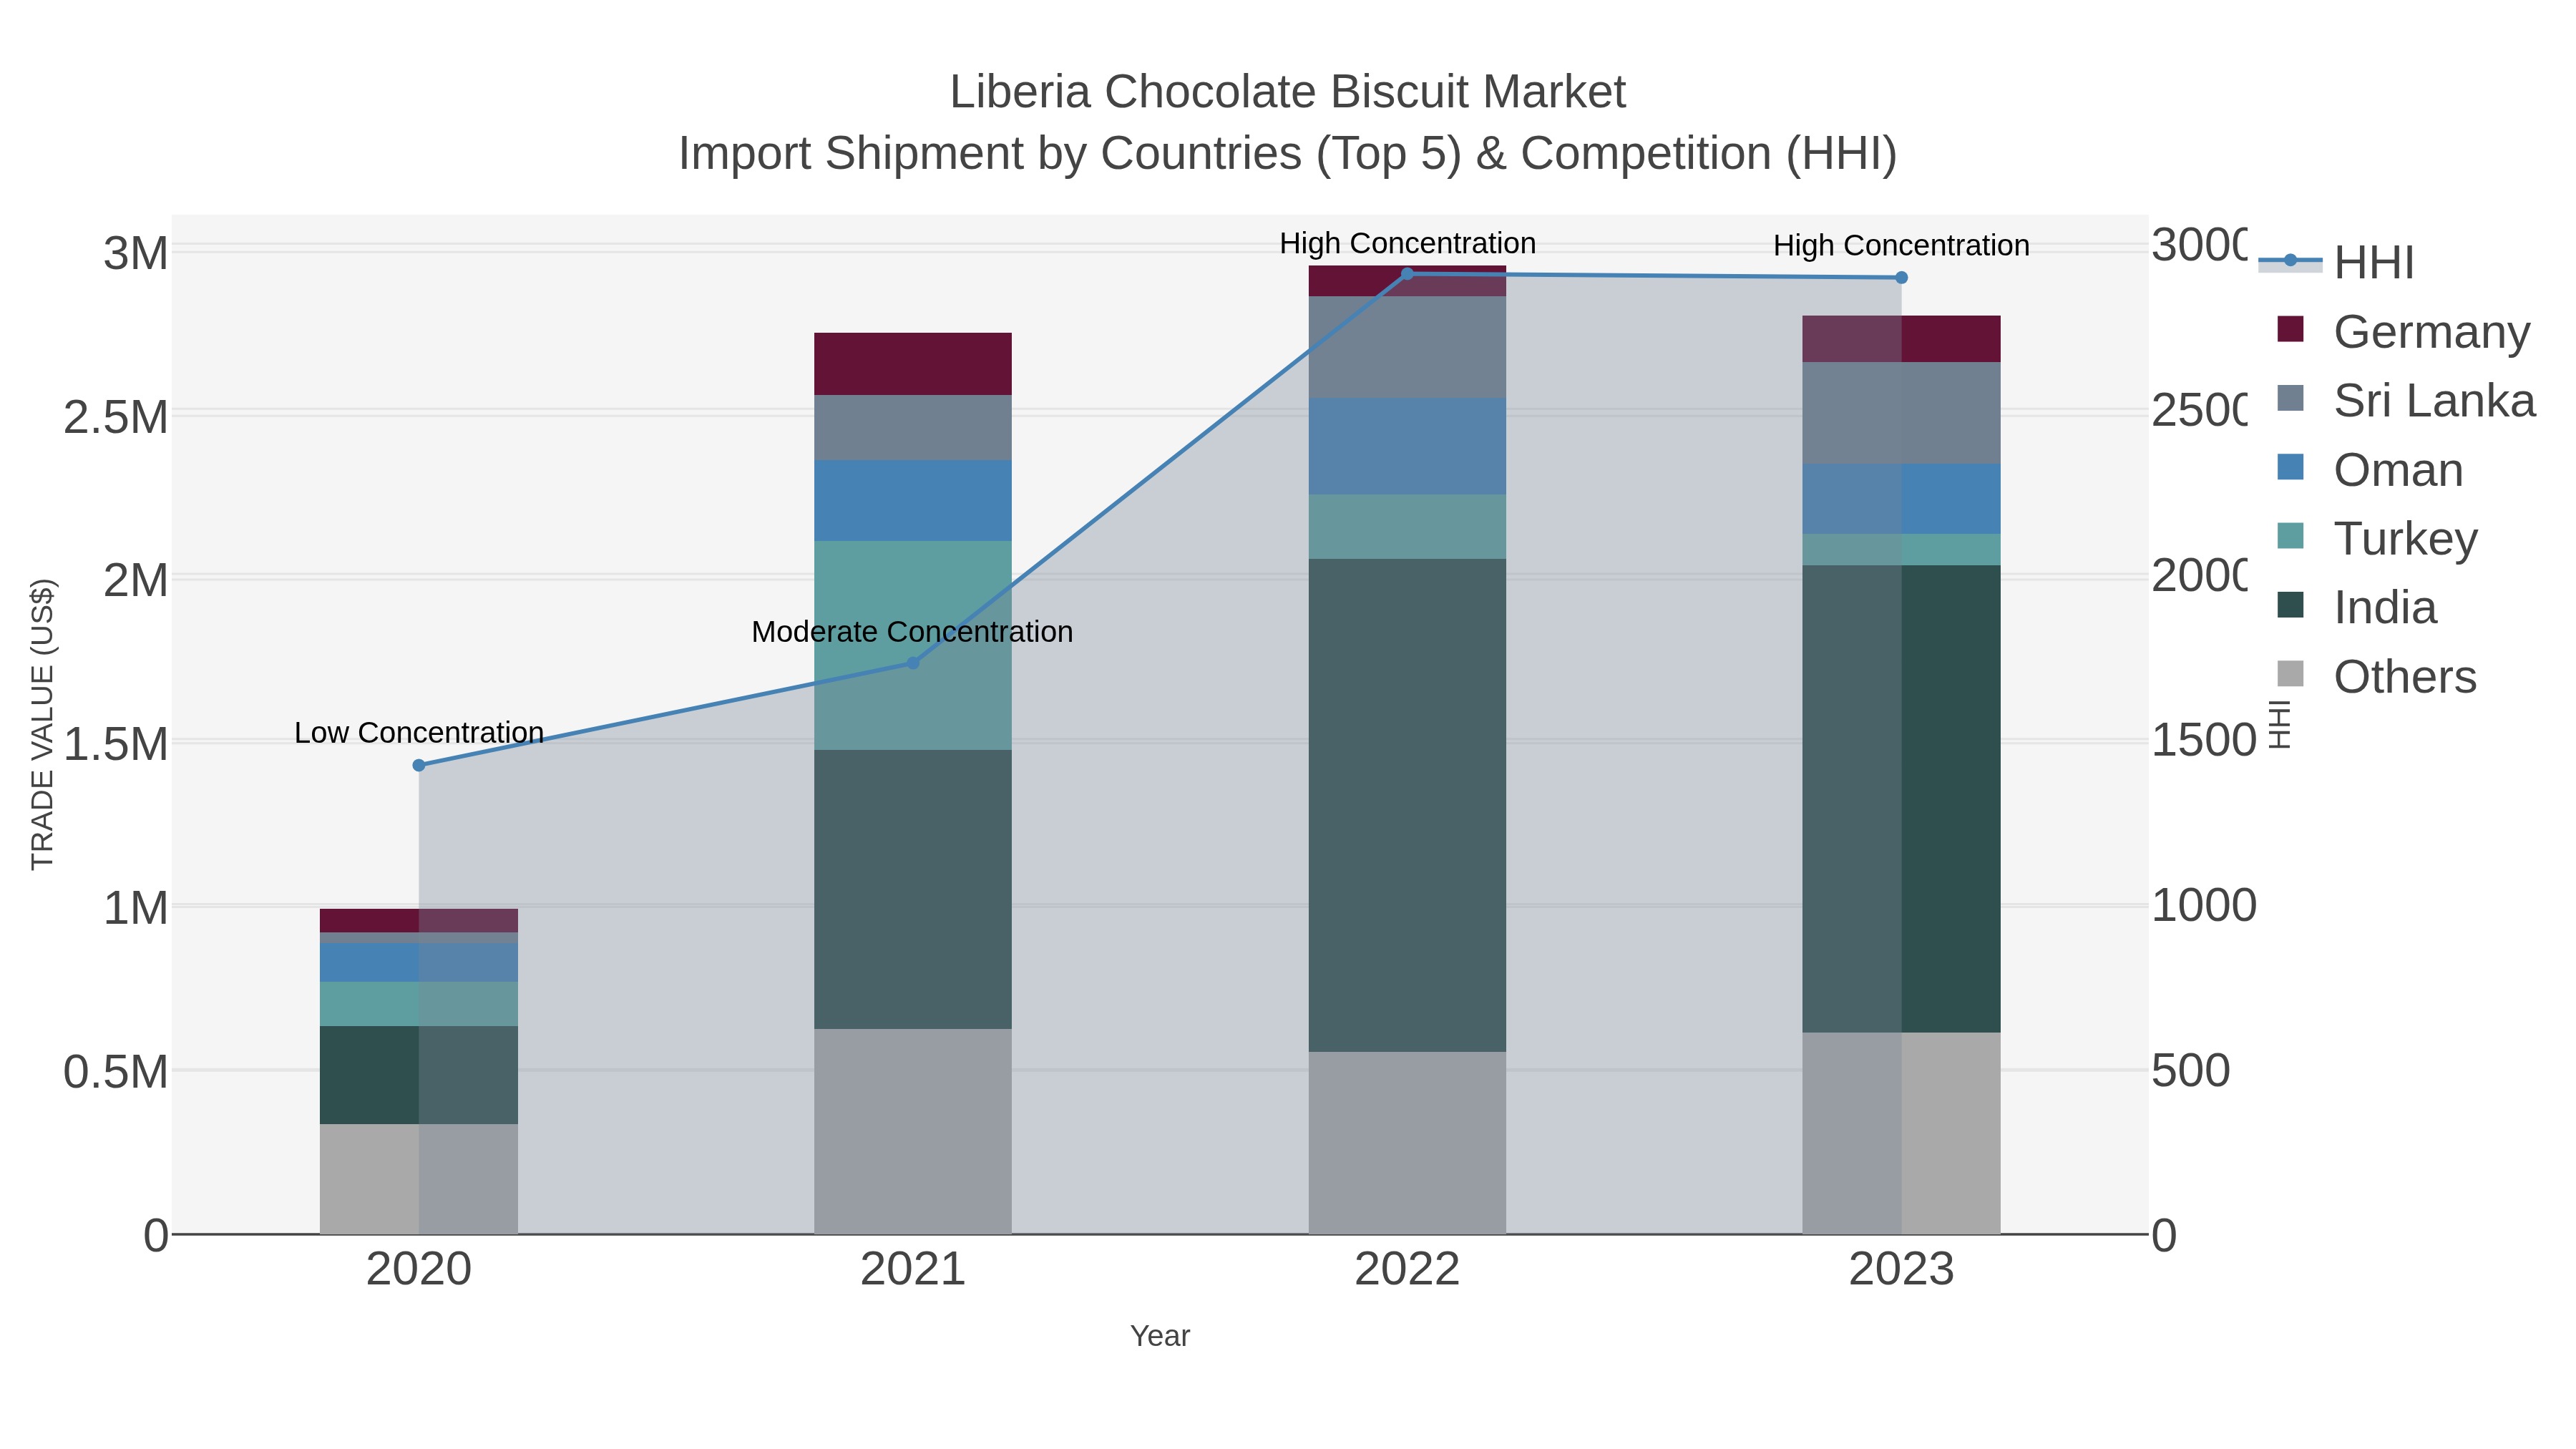Click the 1500 tick on HHI axis

(x=2203, y=741)
